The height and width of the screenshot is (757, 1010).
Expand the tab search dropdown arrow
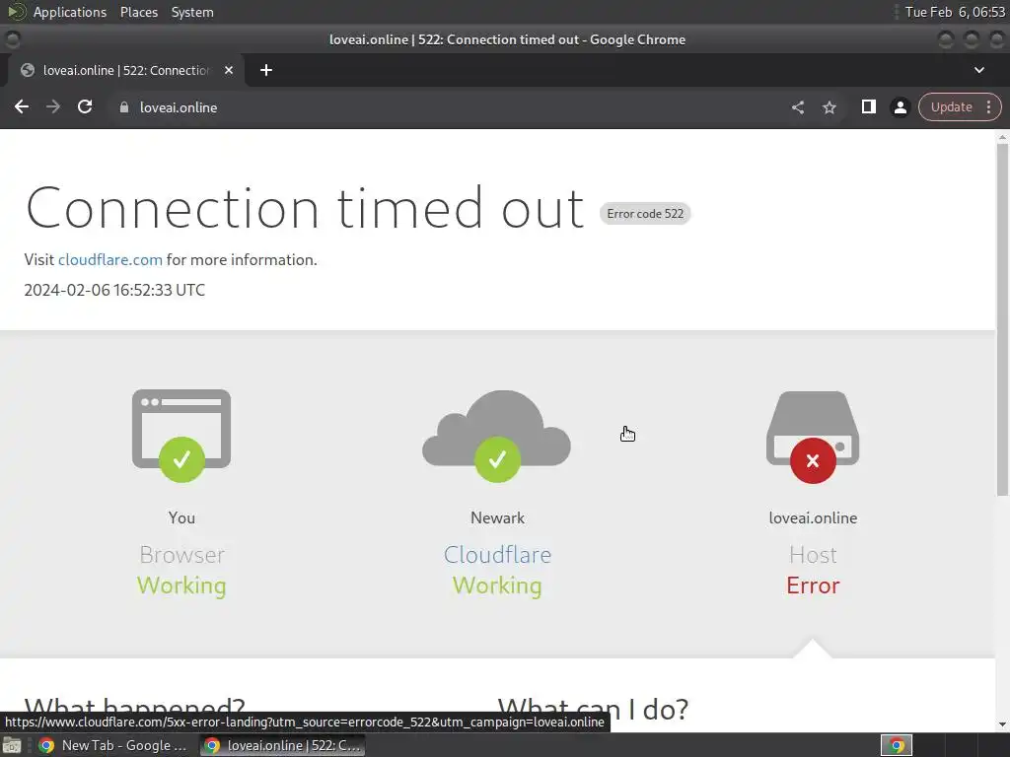point(979,70)
